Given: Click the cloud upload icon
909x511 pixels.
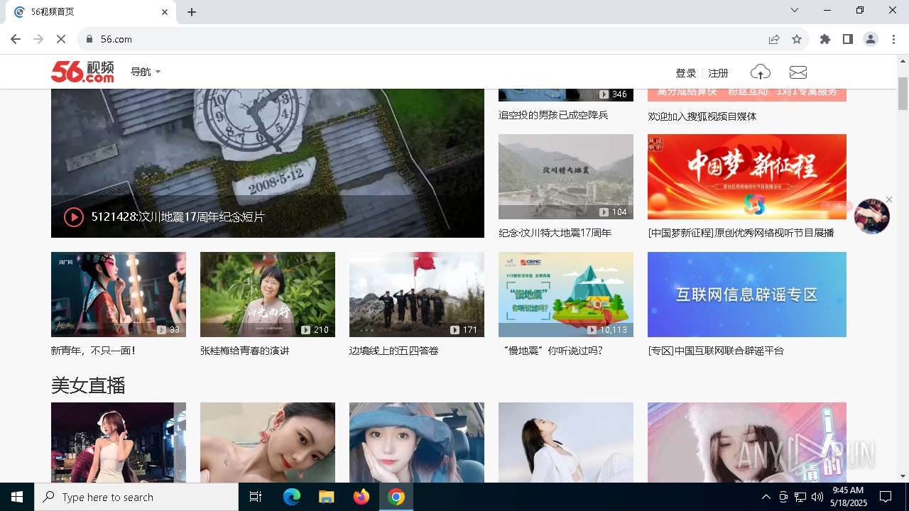Looking at the screenshot, I should pos(760,72).
